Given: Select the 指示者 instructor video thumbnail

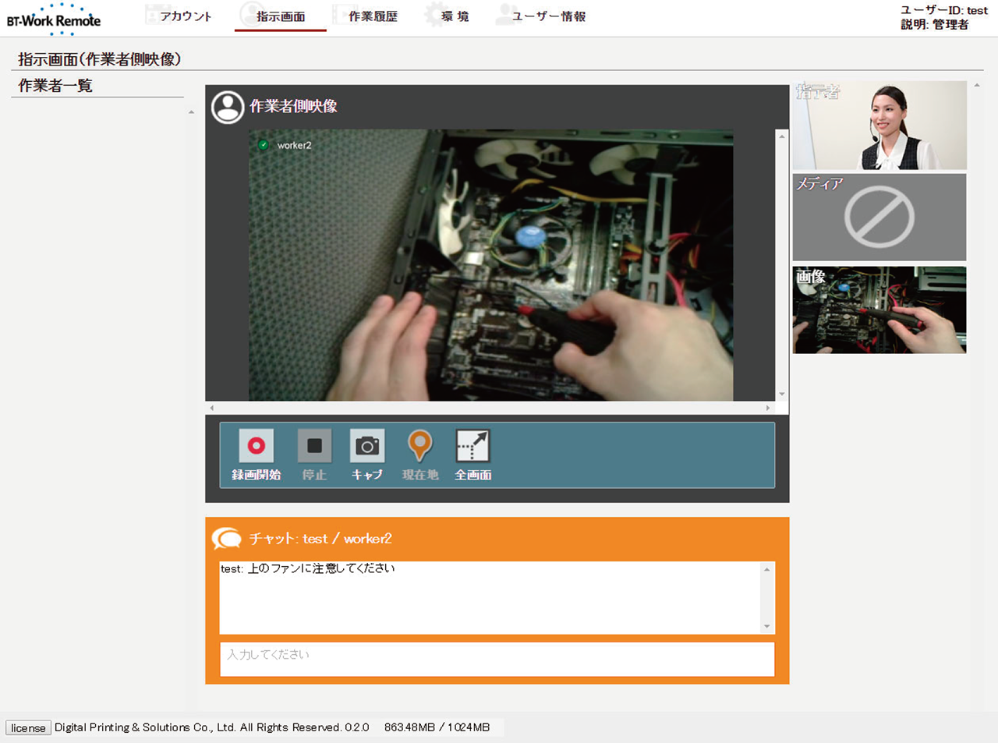Looking at the screenshot, I should point(879,126).
